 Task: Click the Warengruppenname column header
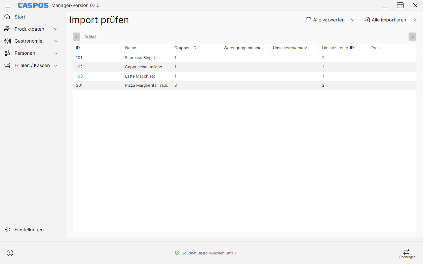click(x=245, y=48)
